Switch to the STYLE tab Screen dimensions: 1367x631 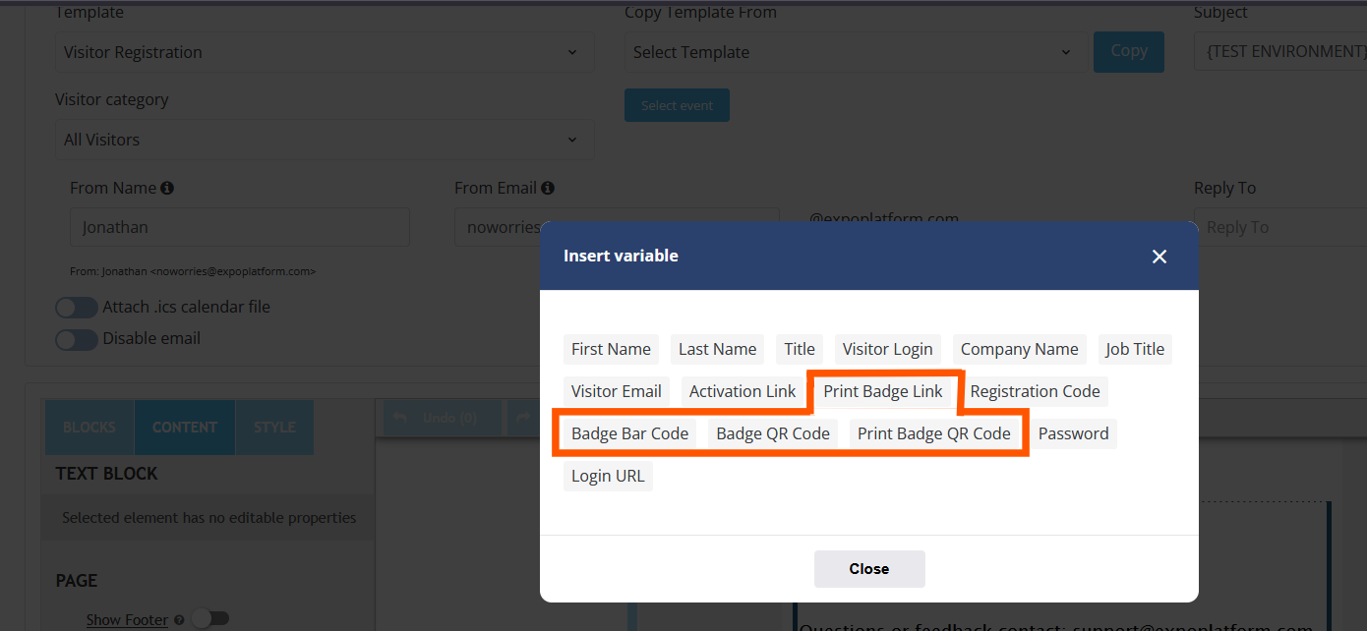274,428
